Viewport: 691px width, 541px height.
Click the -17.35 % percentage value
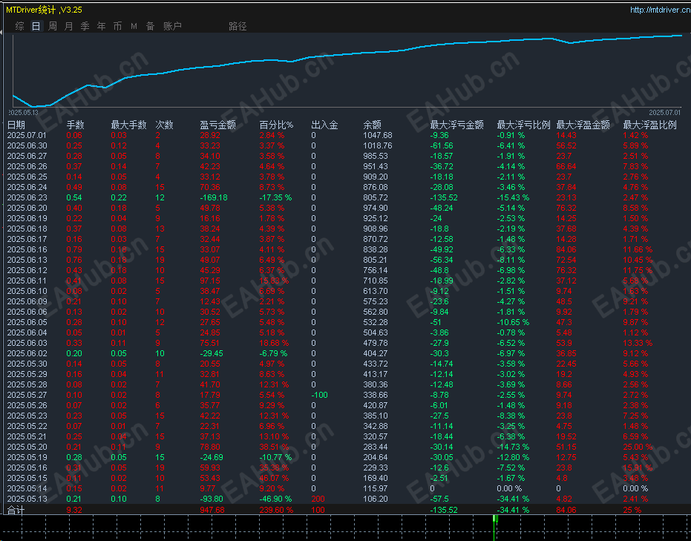click(275, 198)
